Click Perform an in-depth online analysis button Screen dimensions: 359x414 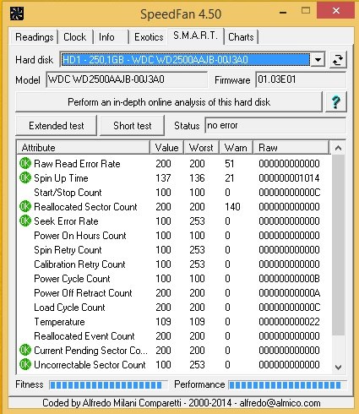click(x=169, y=102)
